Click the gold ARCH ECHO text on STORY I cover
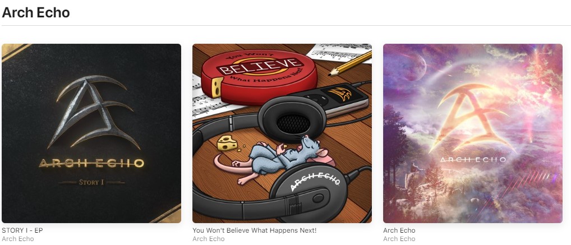 (91, 164)
